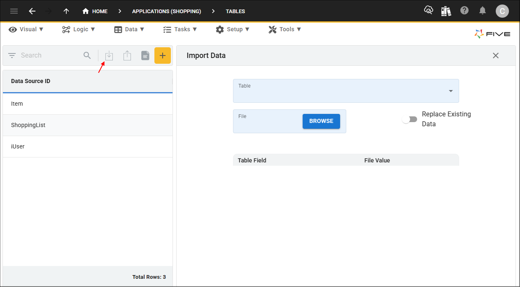Enable Replace Existing Data
Image resolution: width=520 pixels, height=287 pixels.
coord(409,119)
